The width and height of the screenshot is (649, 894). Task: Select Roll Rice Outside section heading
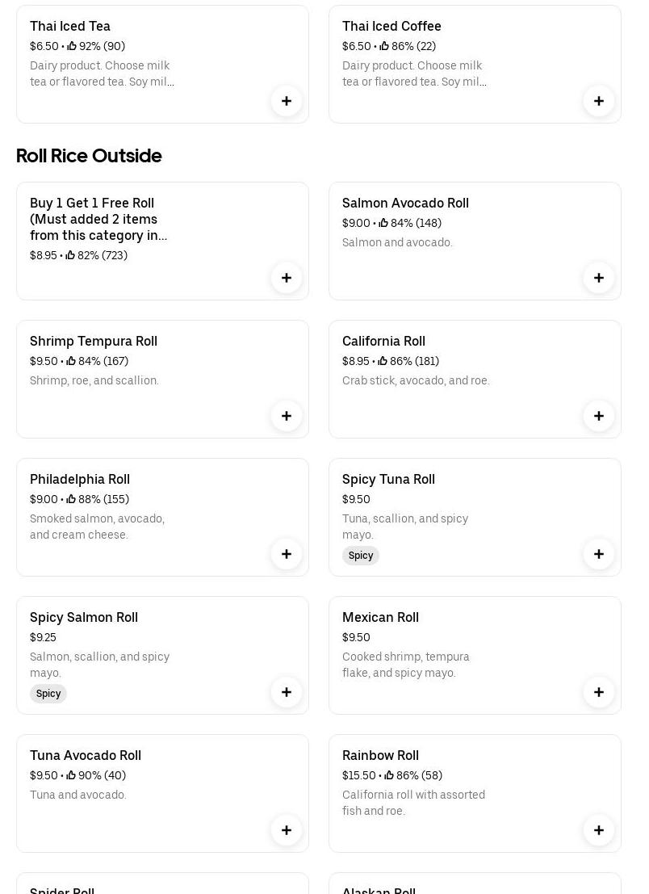(x=89, y=155)
